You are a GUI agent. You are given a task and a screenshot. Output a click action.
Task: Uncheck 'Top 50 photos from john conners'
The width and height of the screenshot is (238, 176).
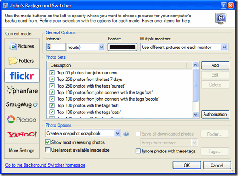(52, 72)
